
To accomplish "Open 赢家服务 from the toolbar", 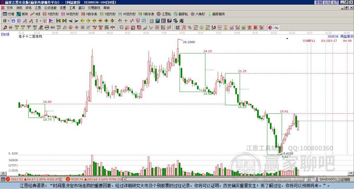I will pyautogui.click(x=216, y=14).
